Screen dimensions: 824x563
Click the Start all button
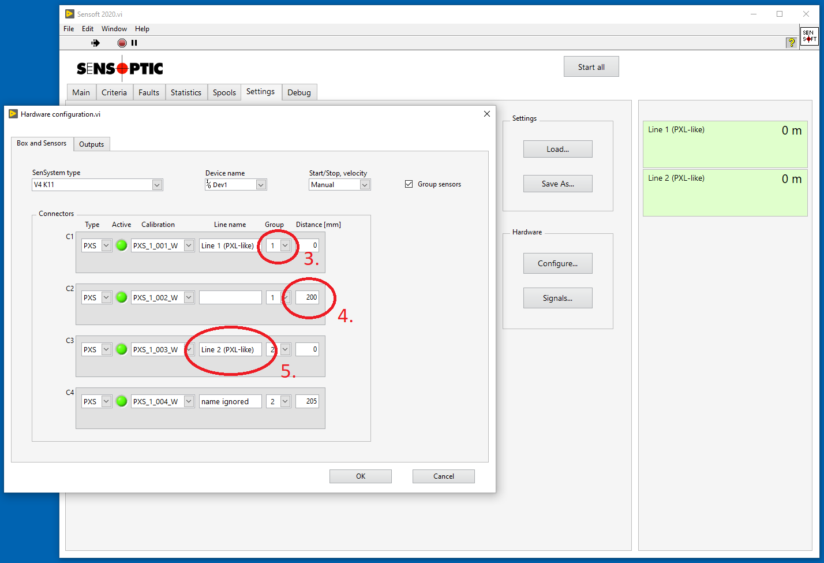click(591, 67)
